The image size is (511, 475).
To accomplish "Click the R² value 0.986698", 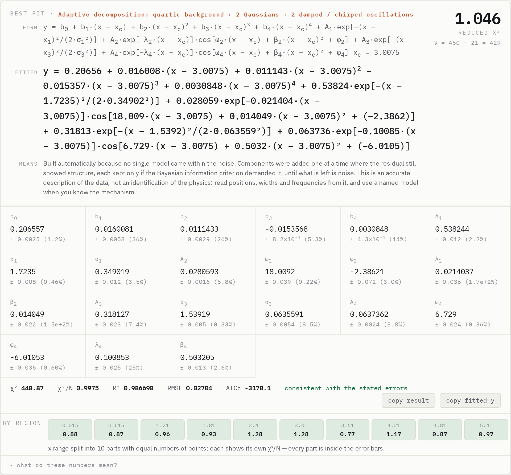I will coord(139,388).
